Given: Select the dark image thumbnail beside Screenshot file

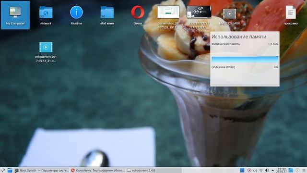Looking at the screenshot, I should click(x=199, y=12).
